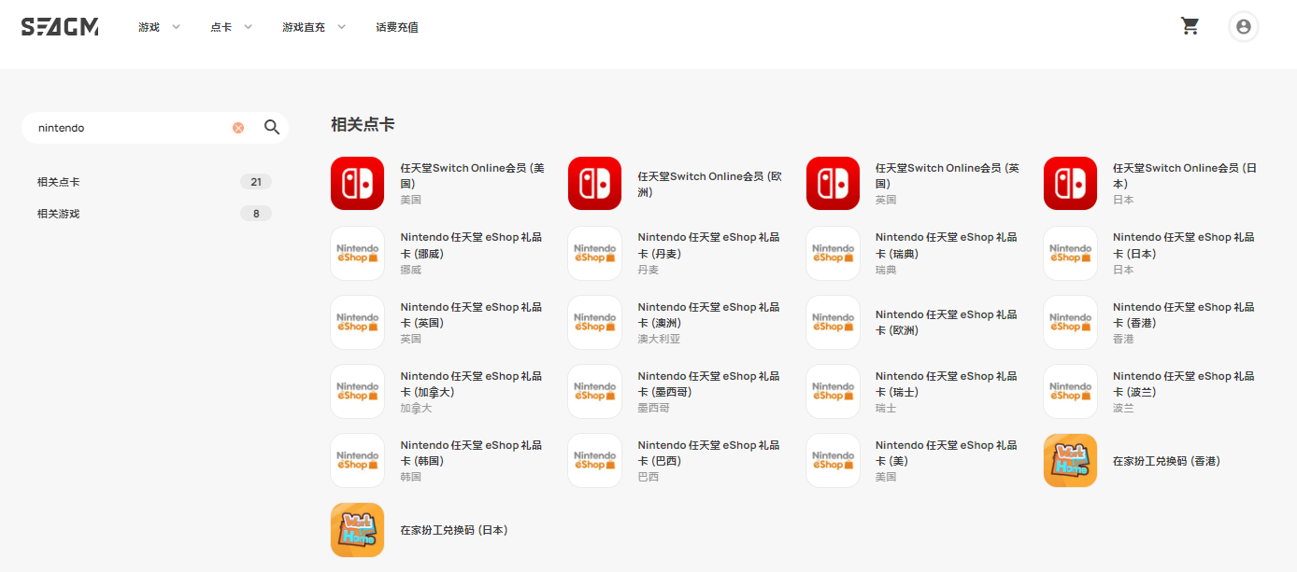Open the user account avatar menu

click(1244, 27)
